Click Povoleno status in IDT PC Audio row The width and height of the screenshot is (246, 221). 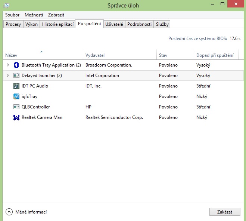click(x=168, y=86)
